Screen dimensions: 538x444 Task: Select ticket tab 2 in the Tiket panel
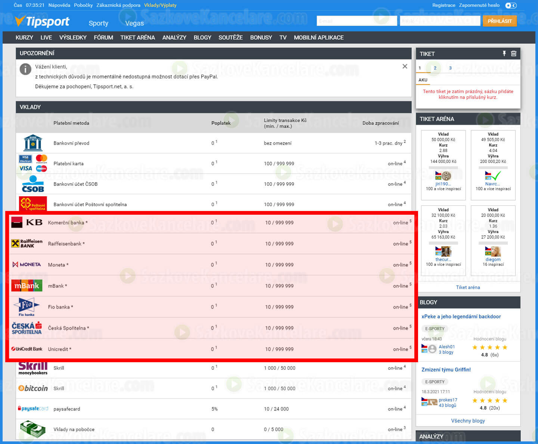[435, 68]
